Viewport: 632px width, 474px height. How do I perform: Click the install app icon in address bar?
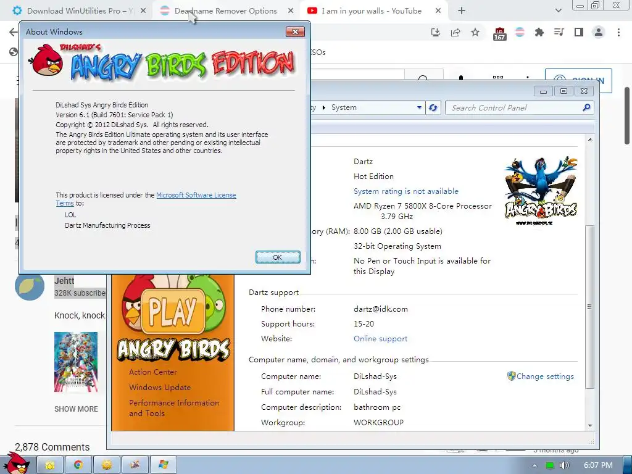(436, 32)
